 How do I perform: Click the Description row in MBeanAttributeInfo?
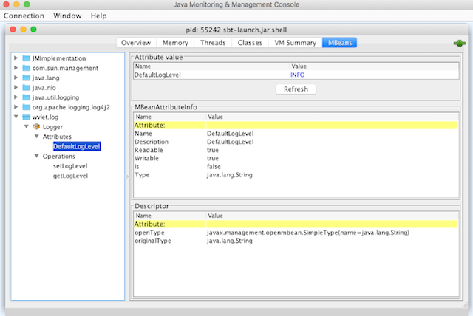296,142
